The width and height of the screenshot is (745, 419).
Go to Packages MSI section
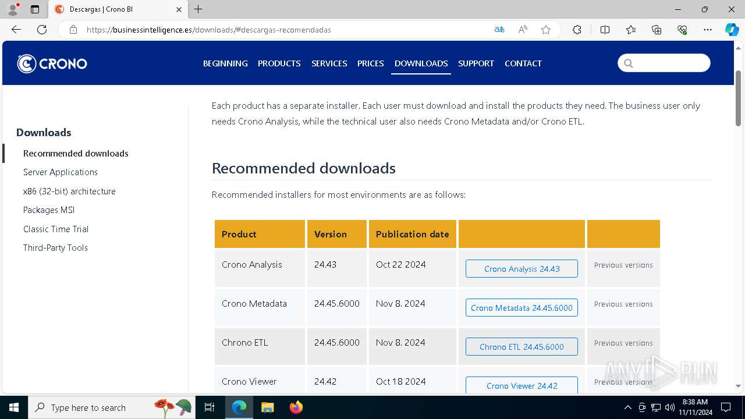[x=49, y=210]
